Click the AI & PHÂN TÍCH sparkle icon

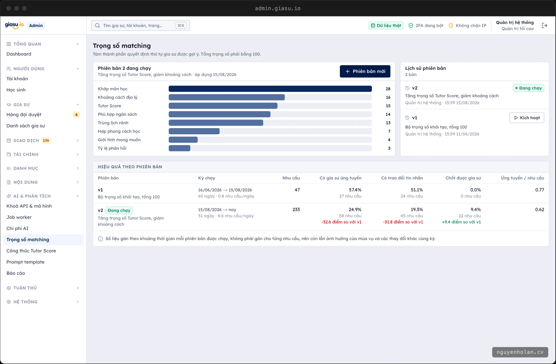pos(9,196)
